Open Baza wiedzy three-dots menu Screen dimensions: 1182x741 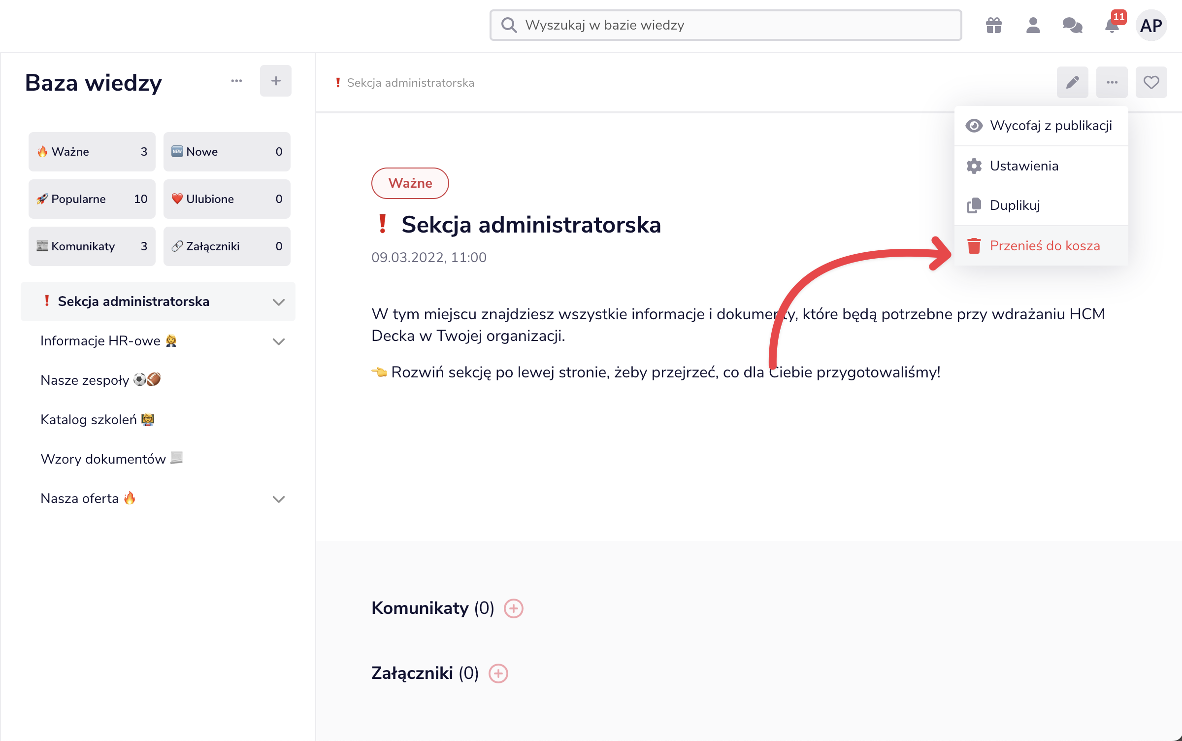[236, 81]
